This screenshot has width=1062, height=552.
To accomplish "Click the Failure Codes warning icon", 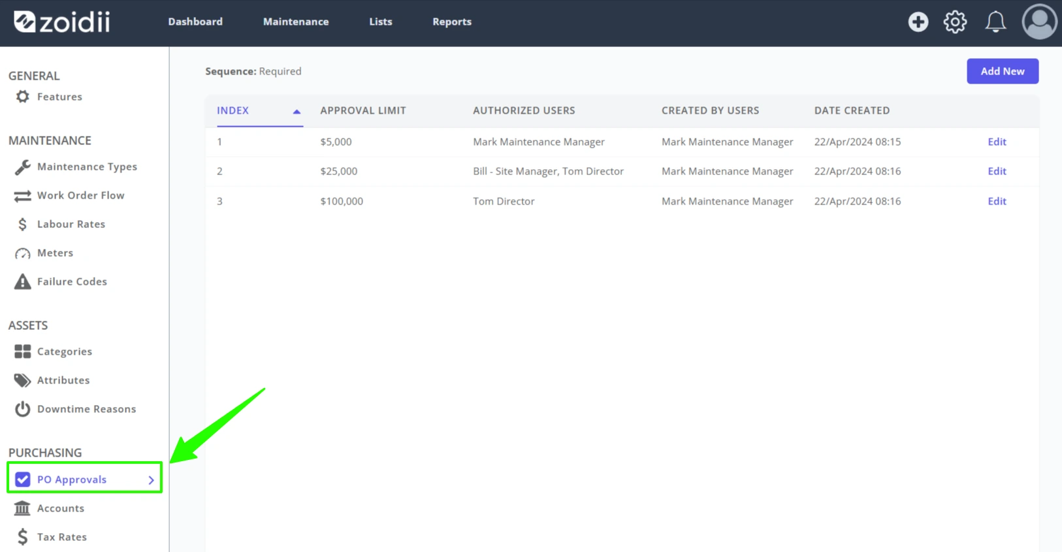I will tap(23, 282).
